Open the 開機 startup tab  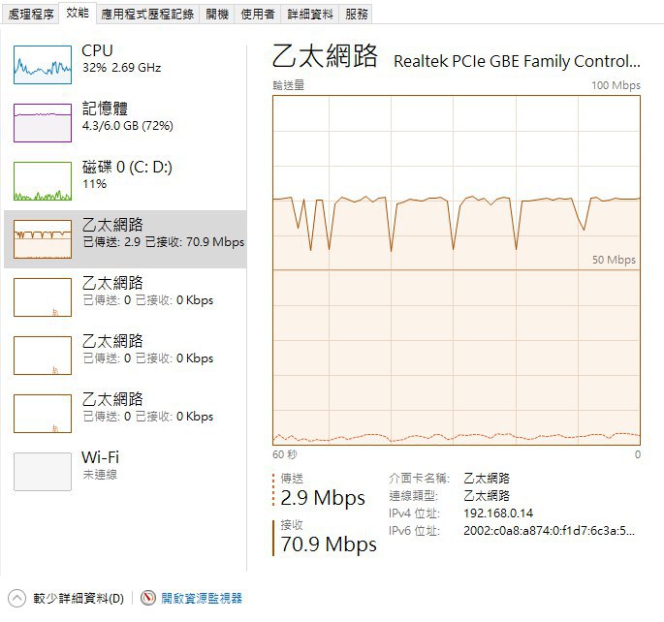pos(217,14)
